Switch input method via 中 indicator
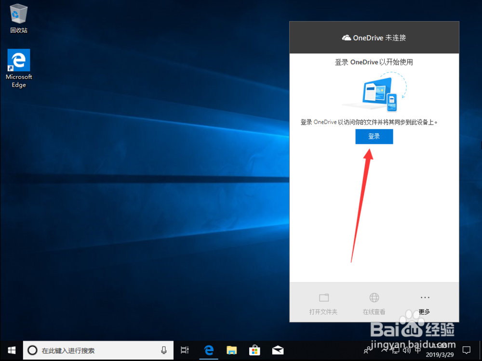The width and height of the screenshot is (482, 361). 418,350
